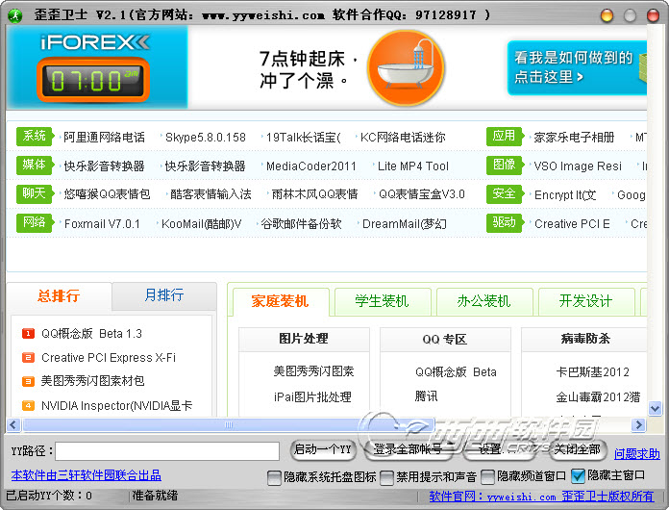The image size is (669, 510).
Task: Open MediaCoder2011 software link
Action: tap(311, 166)
